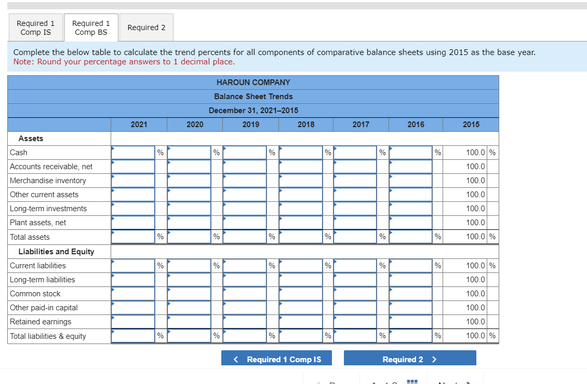
Task: Click the blue marker in the 2021 Cash cell
Action: (x=113, y=149)
